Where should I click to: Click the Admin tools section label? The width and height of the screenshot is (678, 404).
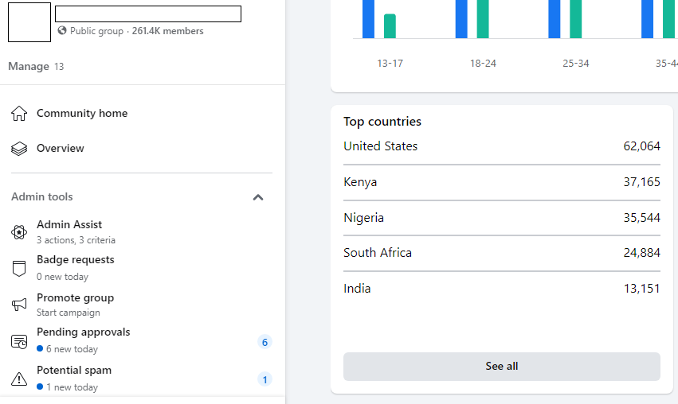tap(42, 196)
